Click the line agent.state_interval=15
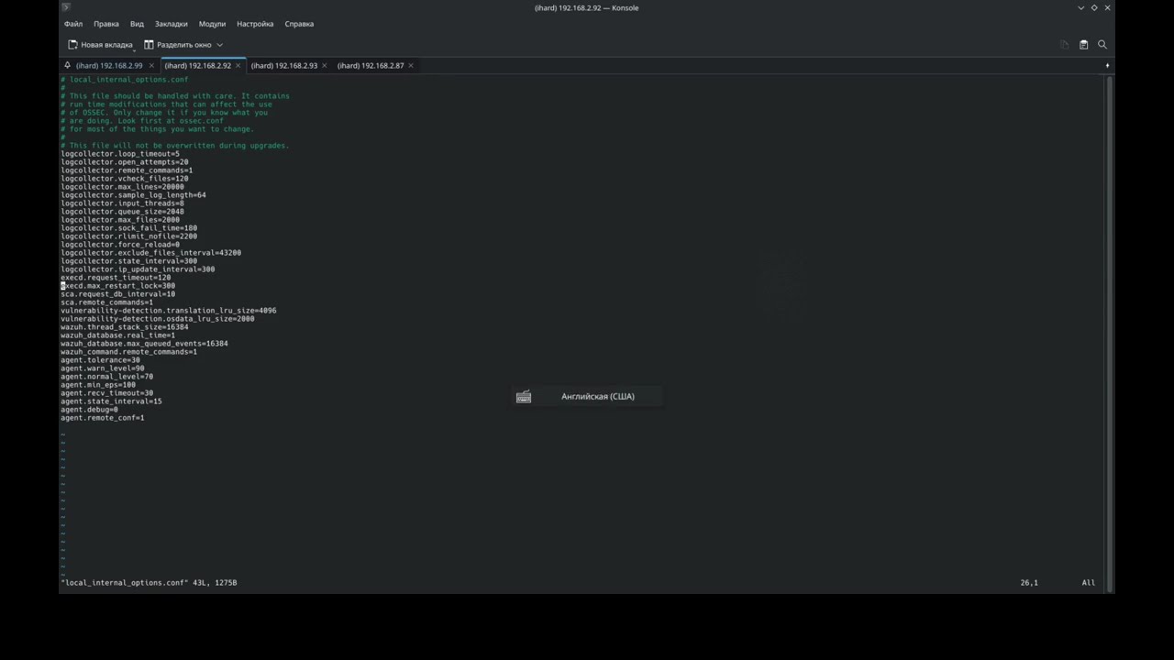 click(x=111, y=401)
